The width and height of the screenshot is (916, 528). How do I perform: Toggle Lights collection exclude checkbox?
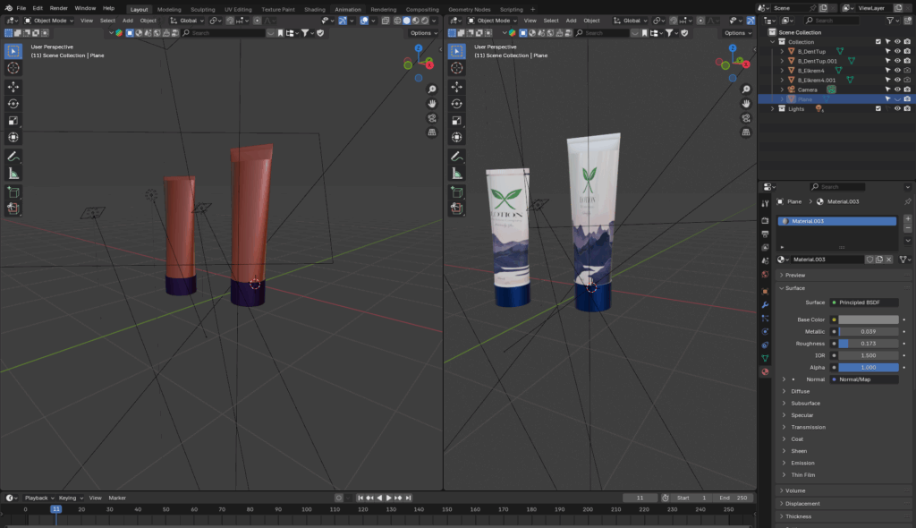(x=878, y=108)
